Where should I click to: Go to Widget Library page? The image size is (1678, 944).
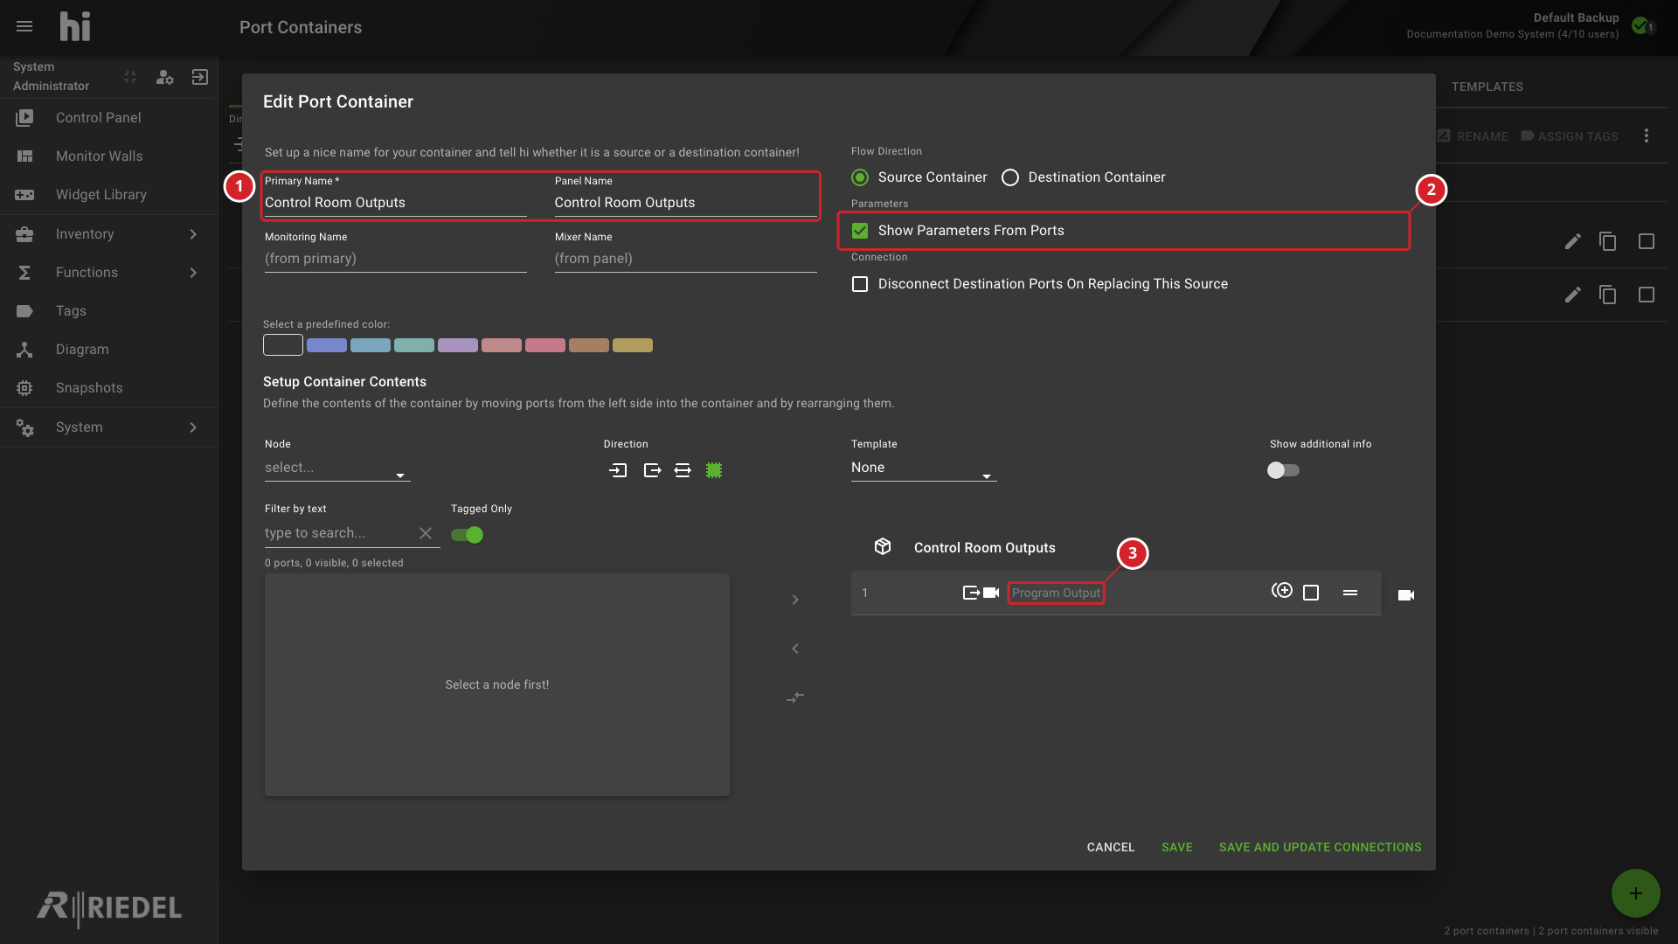[x=108, y=195]
